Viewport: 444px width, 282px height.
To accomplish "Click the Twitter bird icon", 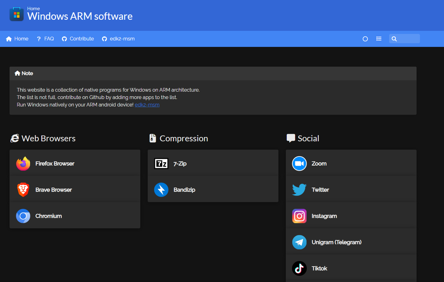I will 299,190.
